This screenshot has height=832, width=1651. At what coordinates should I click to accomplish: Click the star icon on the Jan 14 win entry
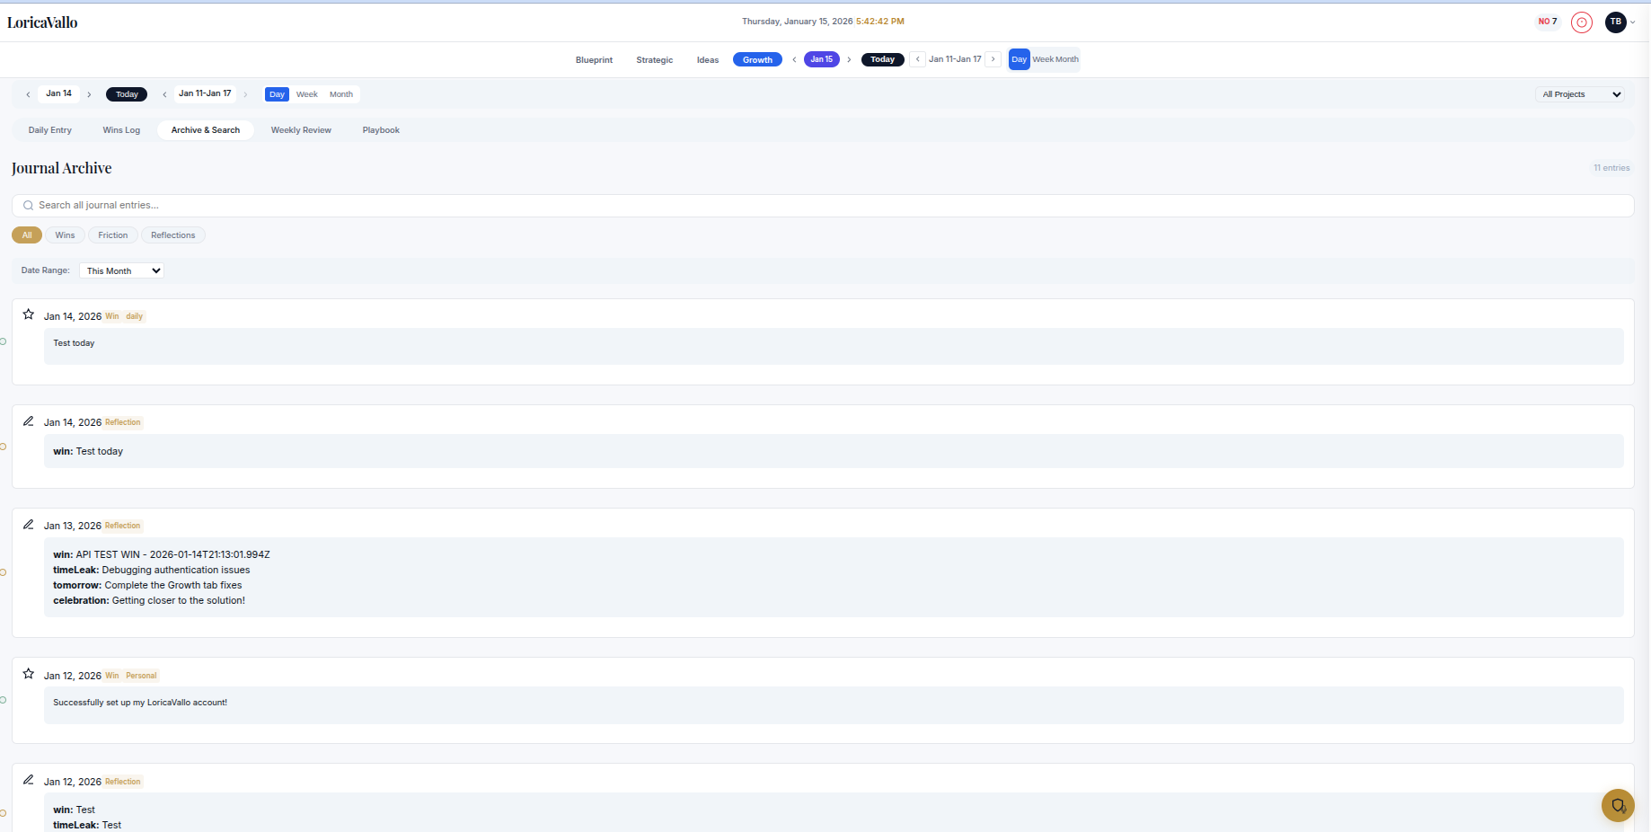[28, 314]
